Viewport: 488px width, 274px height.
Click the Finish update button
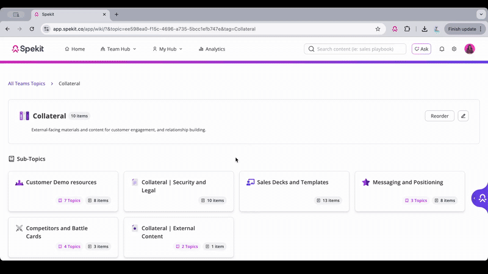point(465,29)
